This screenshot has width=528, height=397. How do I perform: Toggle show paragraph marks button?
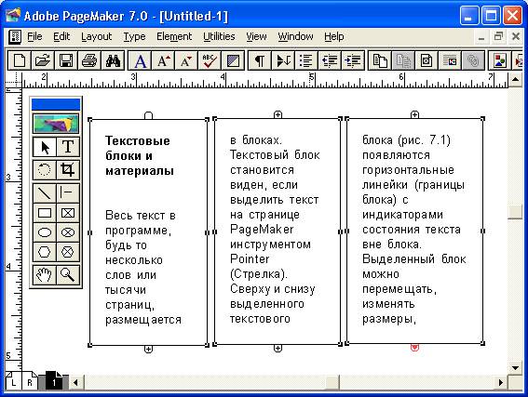coord(259,60)
